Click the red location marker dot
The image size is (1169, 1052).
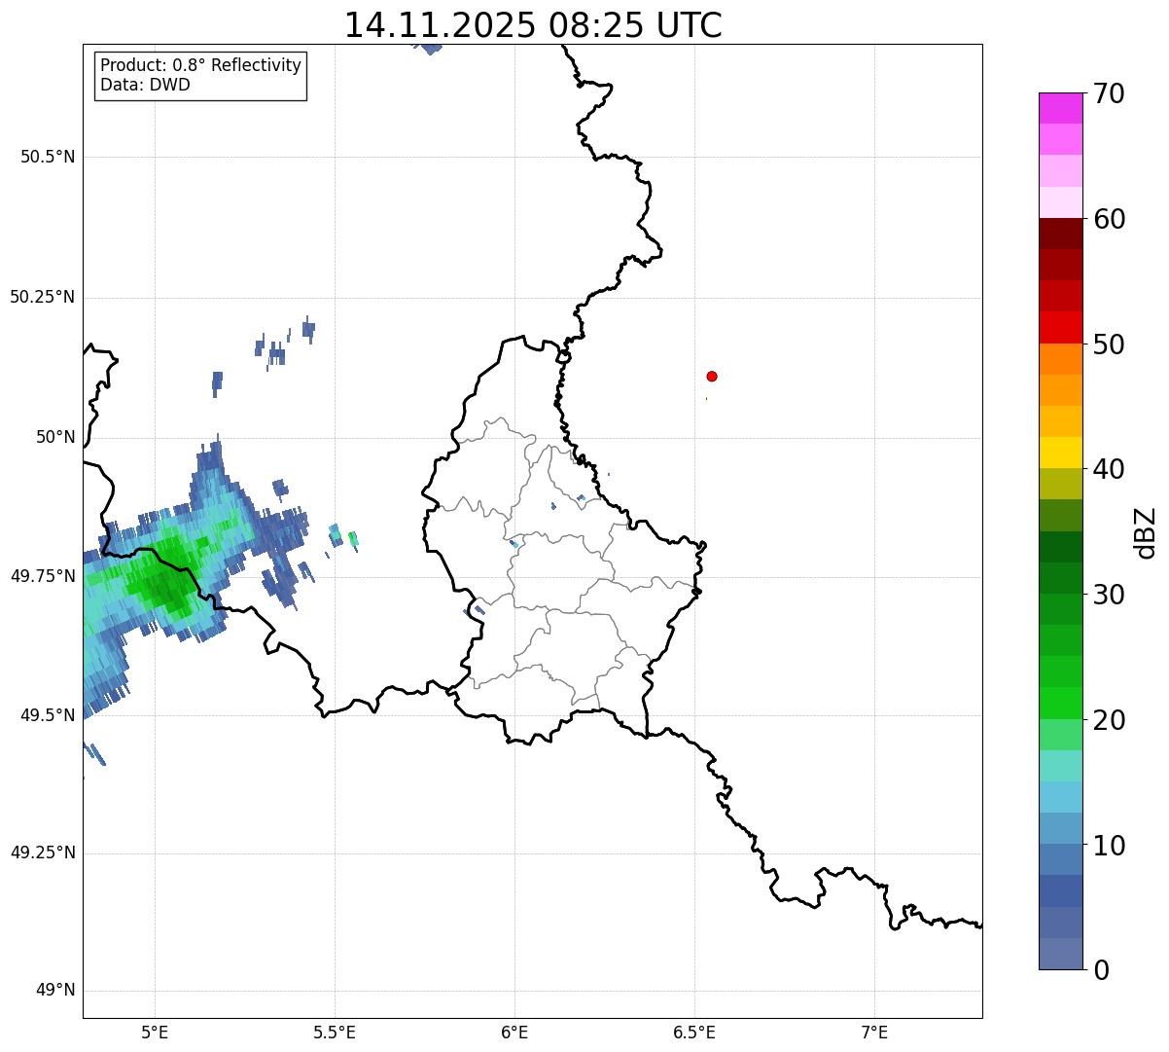[712, 376]
